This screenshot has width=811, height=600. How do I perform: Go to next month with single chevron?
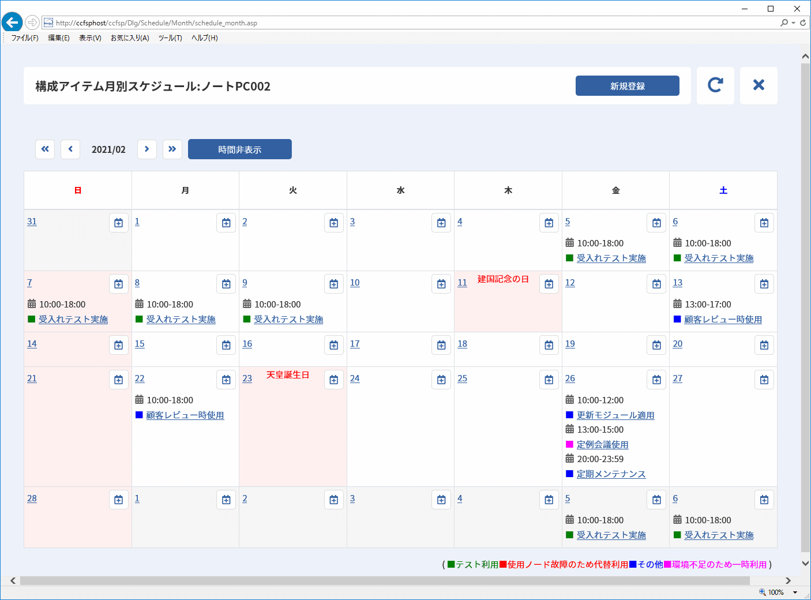(x=147, y=149)
